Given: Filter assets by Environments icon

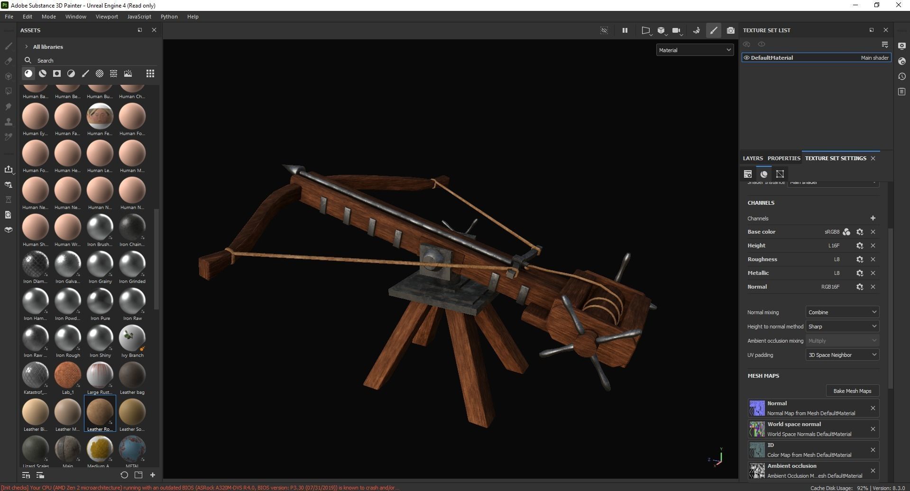Looking at the screenshot, I should (128, 73).
